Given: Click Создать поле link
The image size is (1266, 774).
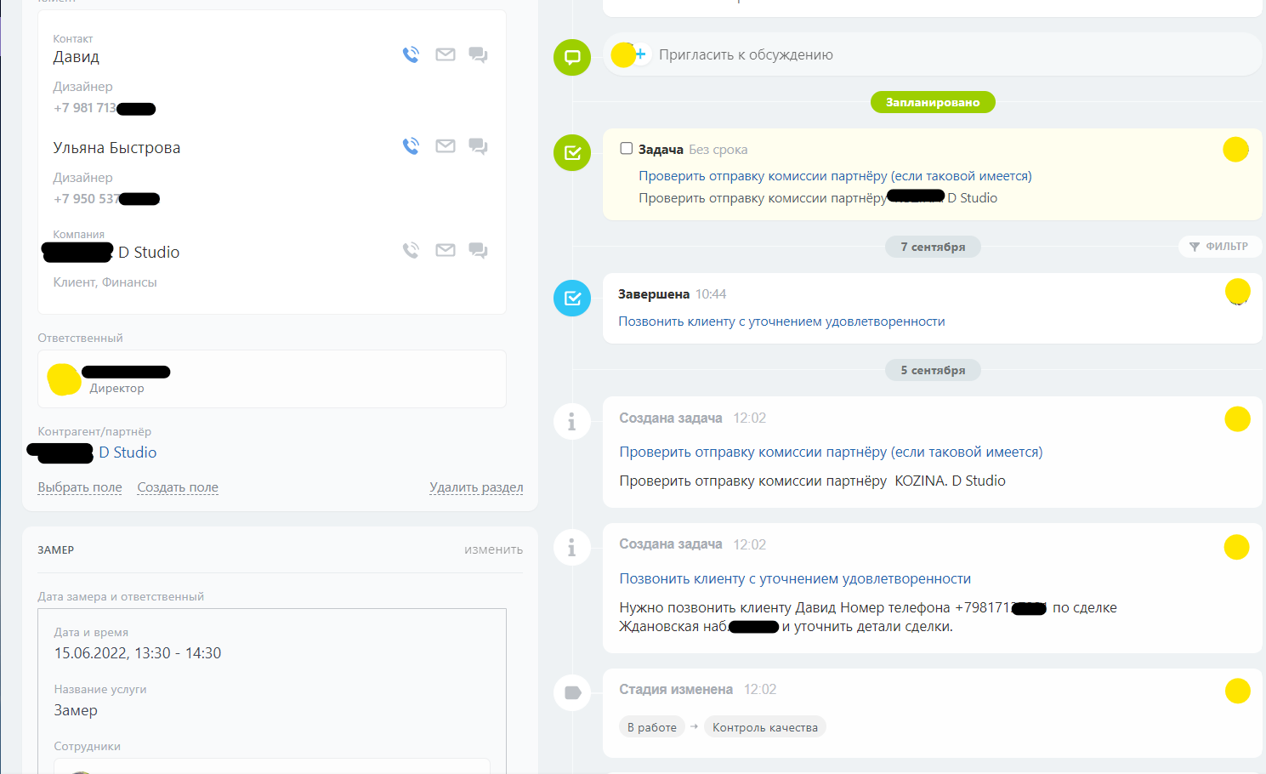Looking at the screenshot, I should click(x=178, y=487).
